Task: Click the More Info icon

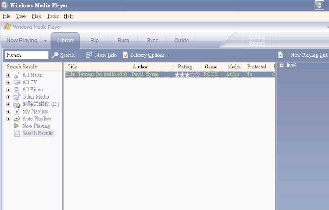Action: tap(89, 55)
